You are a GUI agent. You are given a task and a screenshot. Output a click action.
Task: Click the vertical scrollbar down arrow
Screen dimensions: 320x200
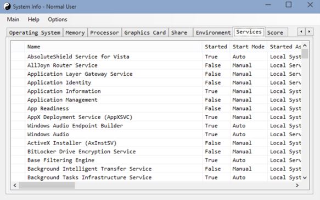(305, 178)
